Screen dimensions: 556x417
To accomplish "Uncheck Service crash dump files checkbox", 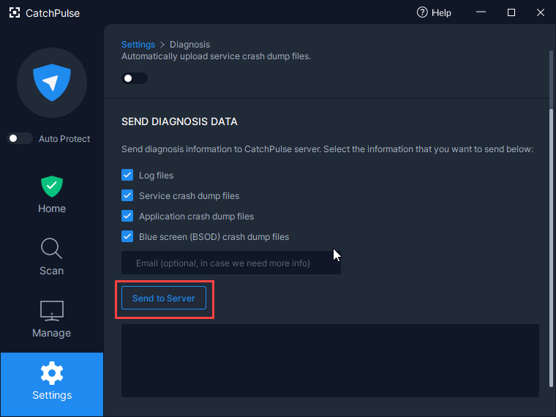I will pyautogui.click(x=127, y=195).
